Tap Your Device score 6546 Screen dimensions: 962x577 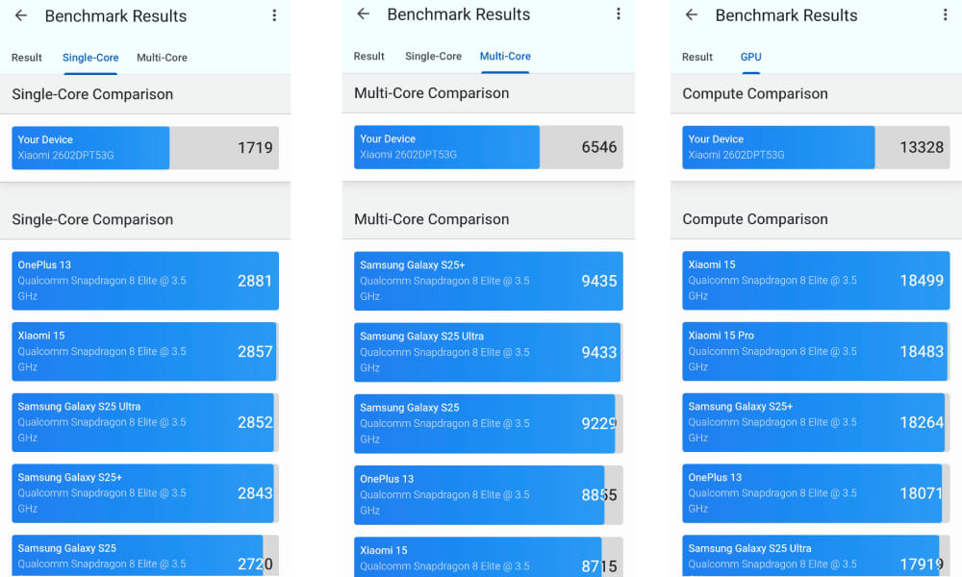(489, 147)
